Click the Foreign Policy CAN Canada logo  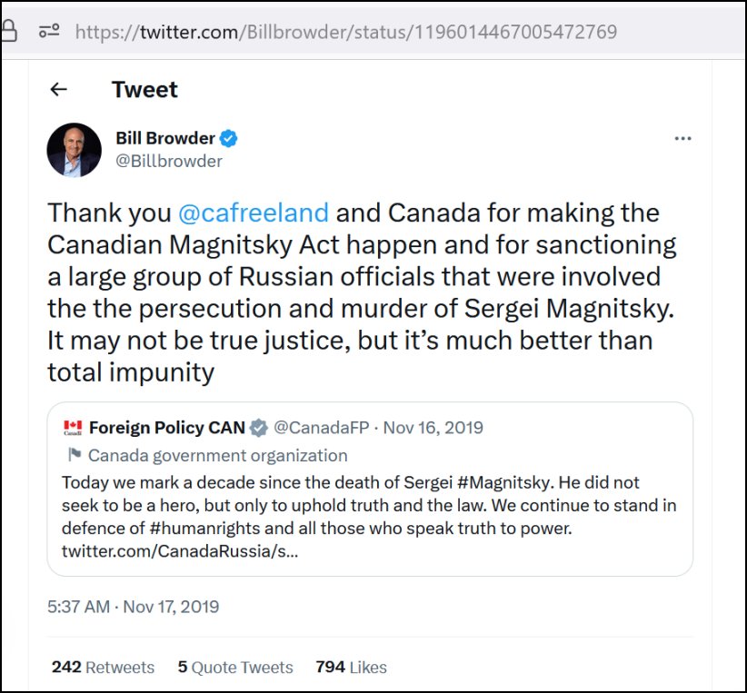point(73,428)
